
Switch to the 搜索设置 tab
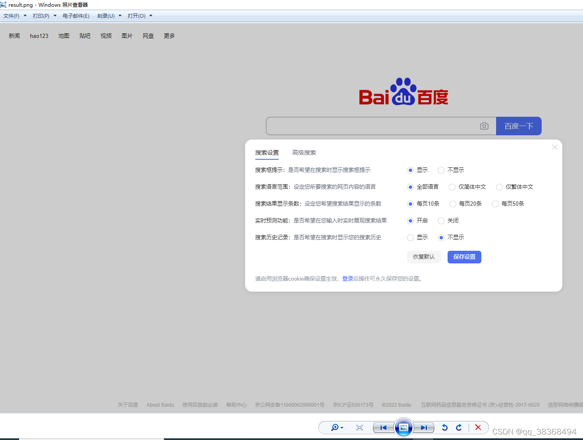[267, 153]
